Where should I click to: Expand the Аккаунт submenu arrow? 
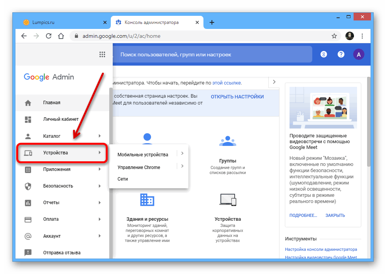(x=100, y=236)
